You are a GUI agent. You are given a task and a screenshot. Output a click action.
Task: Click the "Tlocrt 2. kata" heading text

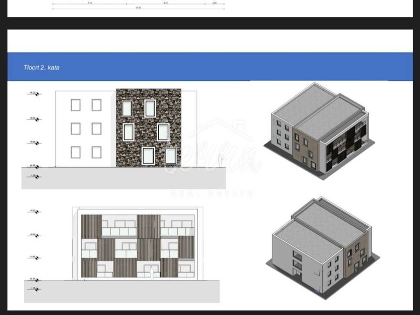pos(41,67)
